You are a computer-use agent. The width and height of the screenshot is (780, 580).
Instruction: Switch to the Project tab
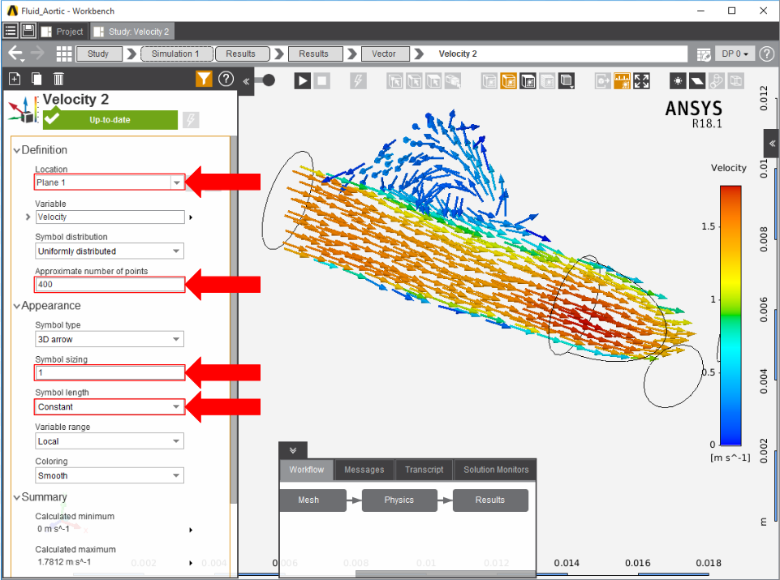click(62, 32)
